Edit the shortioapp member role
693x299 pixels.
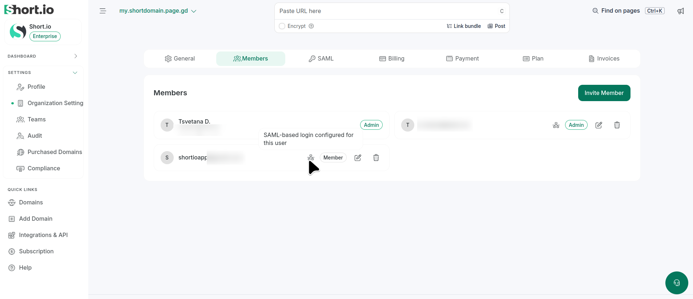tap(358, 158)
